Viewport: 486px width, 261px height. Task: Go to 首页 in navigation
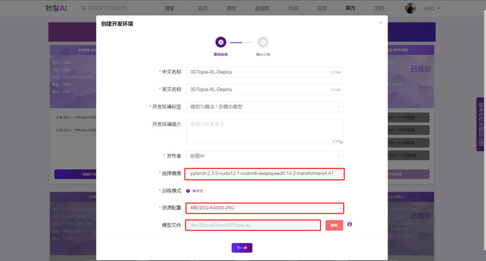202,9
